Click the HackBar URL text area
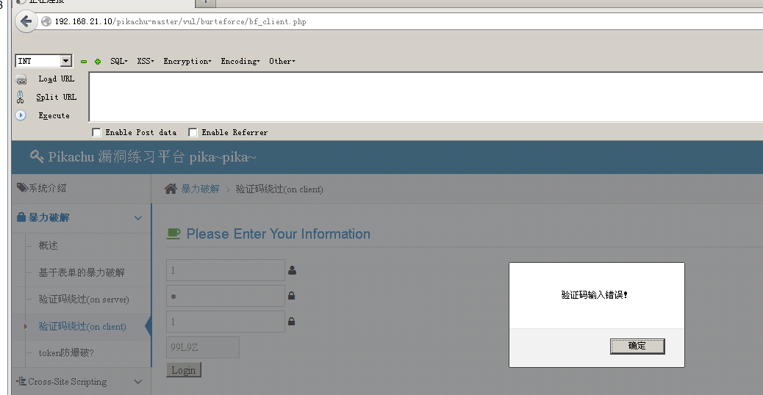The width and height of the screenshot is (763, 395). click(426, 97)
